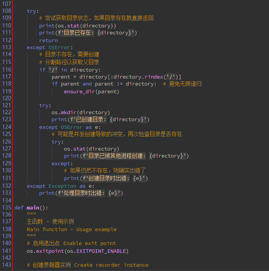This screenshot has width=269, height=271.
Task: Click 'except OSError as e:' on line 124
Action: (x=70, y=127)
